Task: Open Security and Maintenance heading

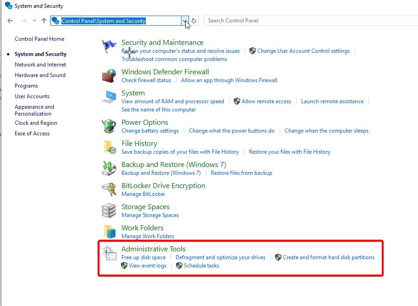Action: [x=162, y=42]
